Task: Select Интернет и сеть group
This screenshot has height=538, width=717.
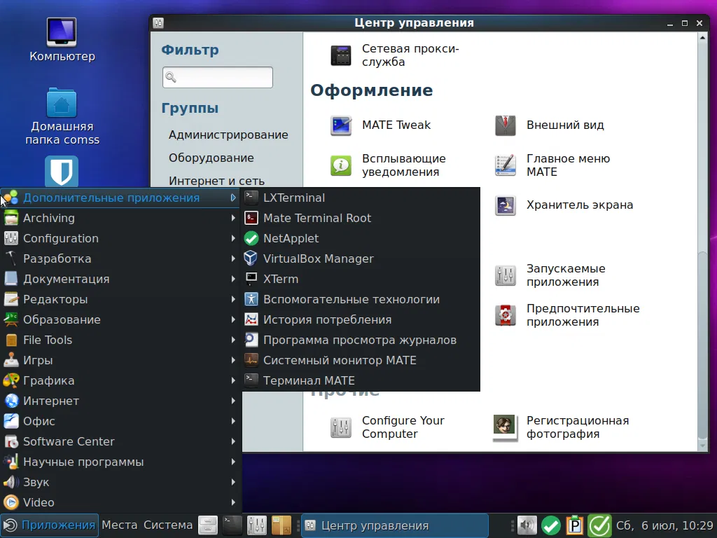Action: coord(217,181)
